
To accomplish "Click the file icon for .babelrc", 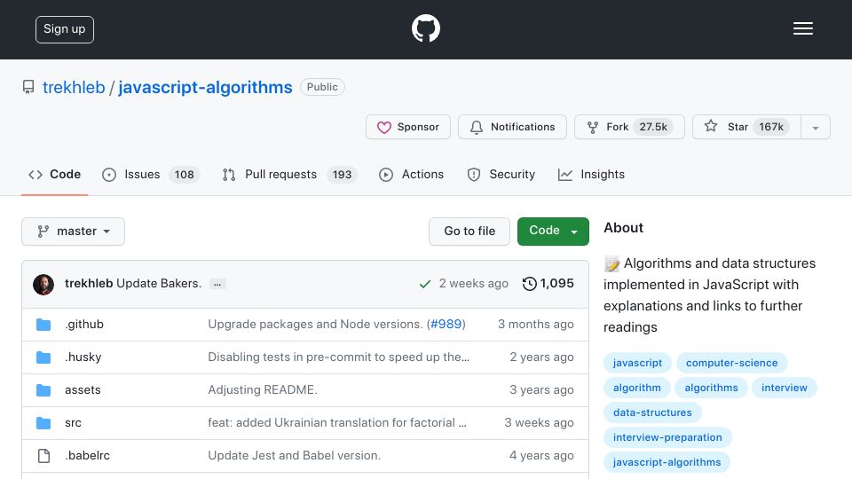I will tap(43, 456).
